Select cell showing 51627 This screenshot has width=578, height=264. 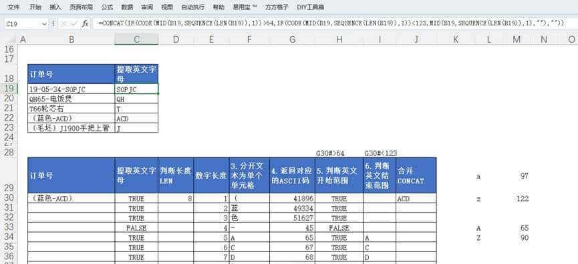(x=292, y=218)
